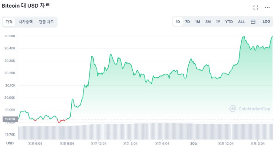Select the 1D time range
The width and height of the screenshot is (275, 147).
[178, 22]
